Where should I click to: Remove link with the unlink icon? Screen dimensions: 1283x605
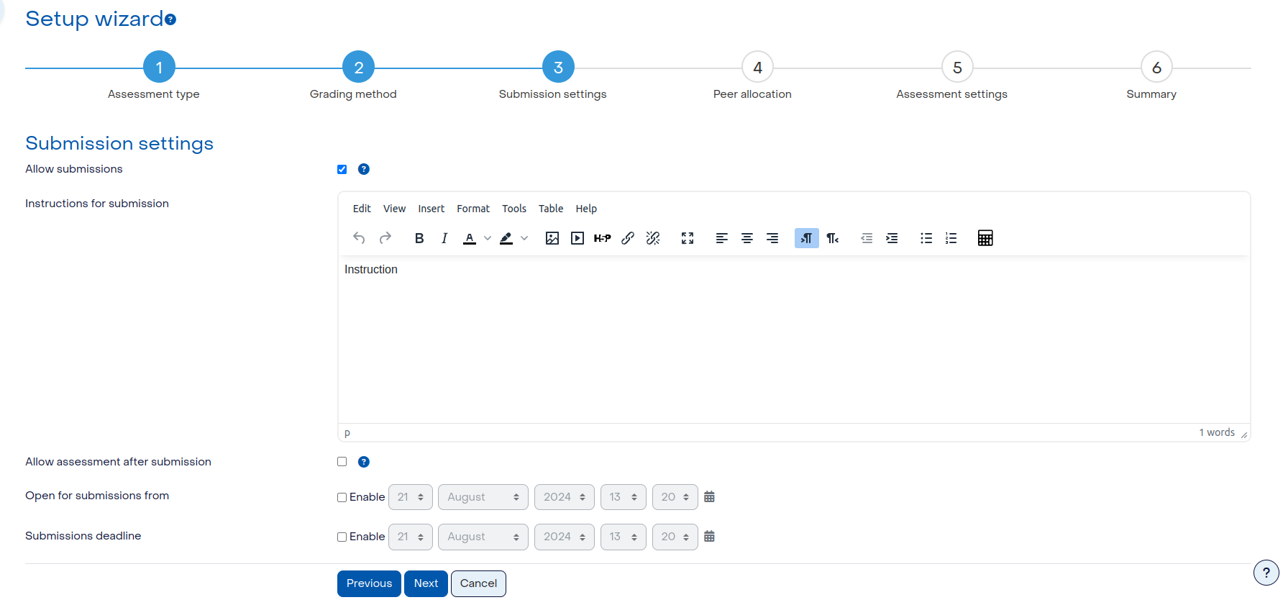pos(653,238)
